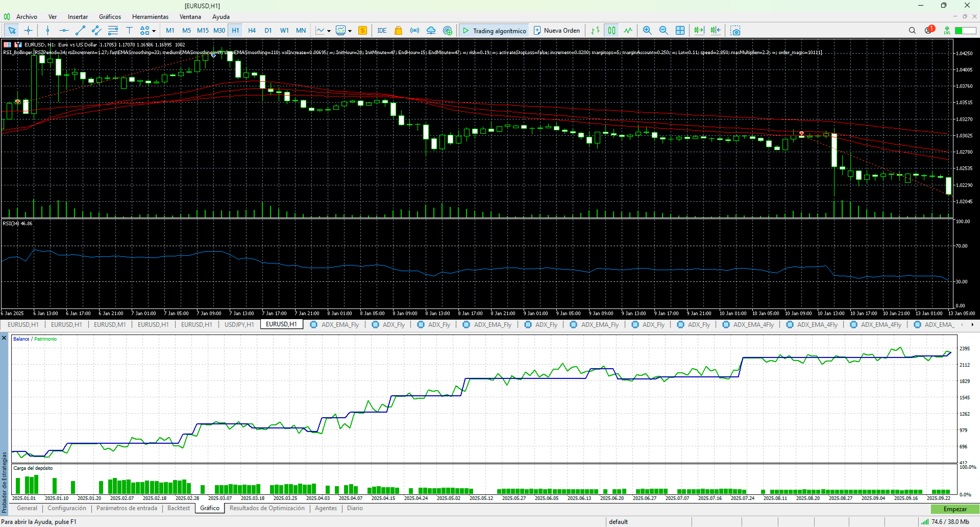
Task: Click the Nueva Orden button
Action: (x=556, y=31)
